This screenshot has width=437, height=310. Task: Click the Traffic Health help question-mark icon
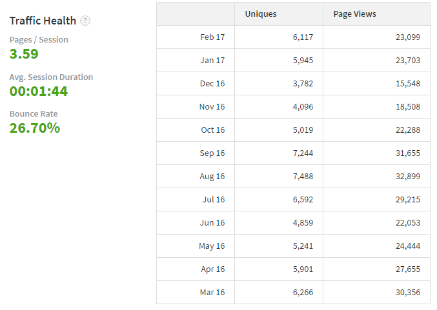coord(85,21)
